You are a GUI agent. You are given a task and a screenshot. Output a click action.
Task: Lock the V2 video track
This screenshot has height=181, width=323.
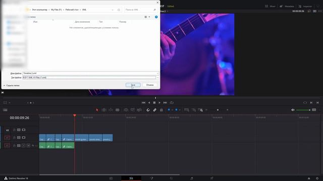click(x=14, y=130)
